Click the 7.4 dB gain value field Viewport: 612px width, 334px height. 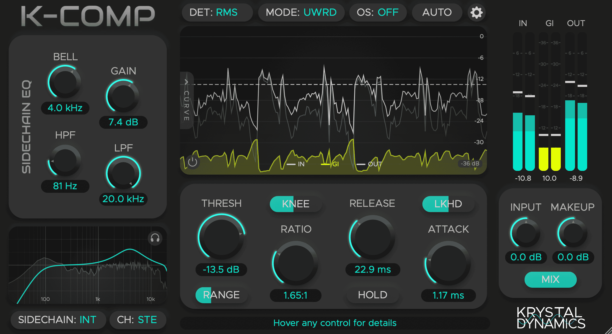(123, 122)
